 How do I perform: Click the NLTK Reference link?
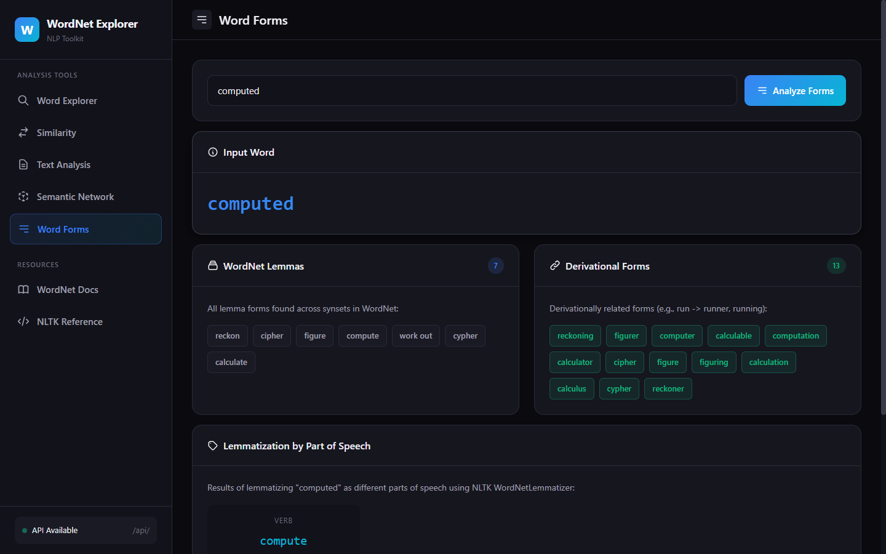pos(69,321)
